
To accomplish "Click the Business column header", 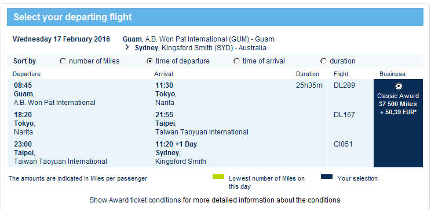I will coord(392,74).
